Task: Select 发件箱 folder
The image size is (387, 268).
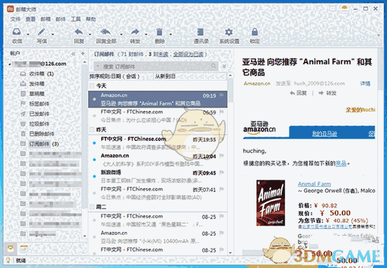Action: 32,84
